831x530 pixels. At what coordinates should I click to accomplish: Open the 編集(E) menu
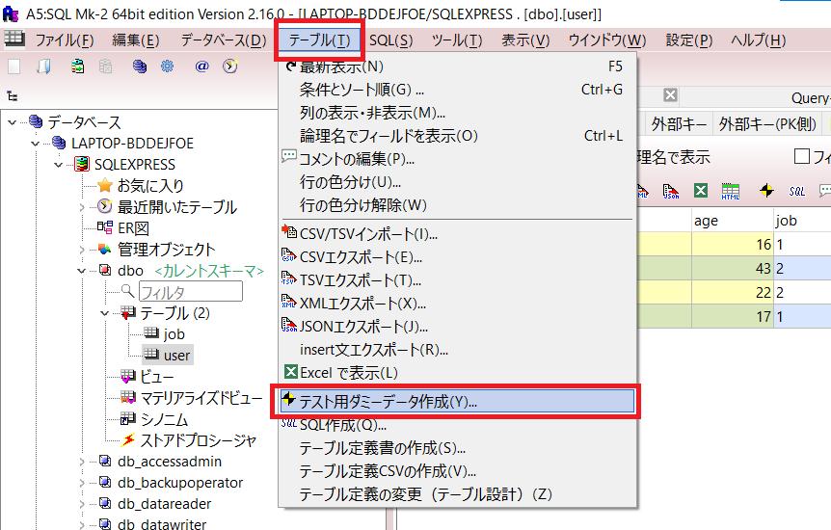pyautogui.click(x=136, y=40)
